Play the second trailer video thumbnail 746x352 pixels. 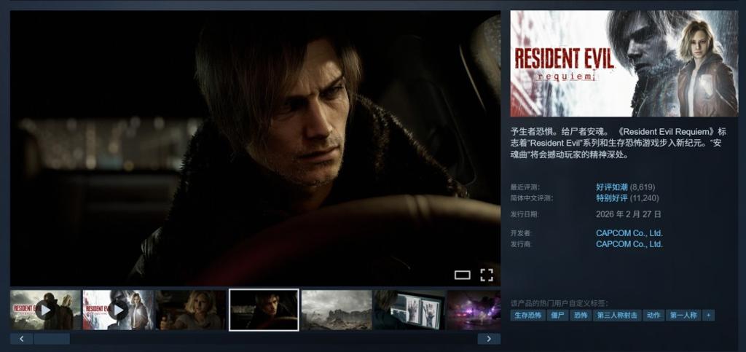tap(118, 310)
